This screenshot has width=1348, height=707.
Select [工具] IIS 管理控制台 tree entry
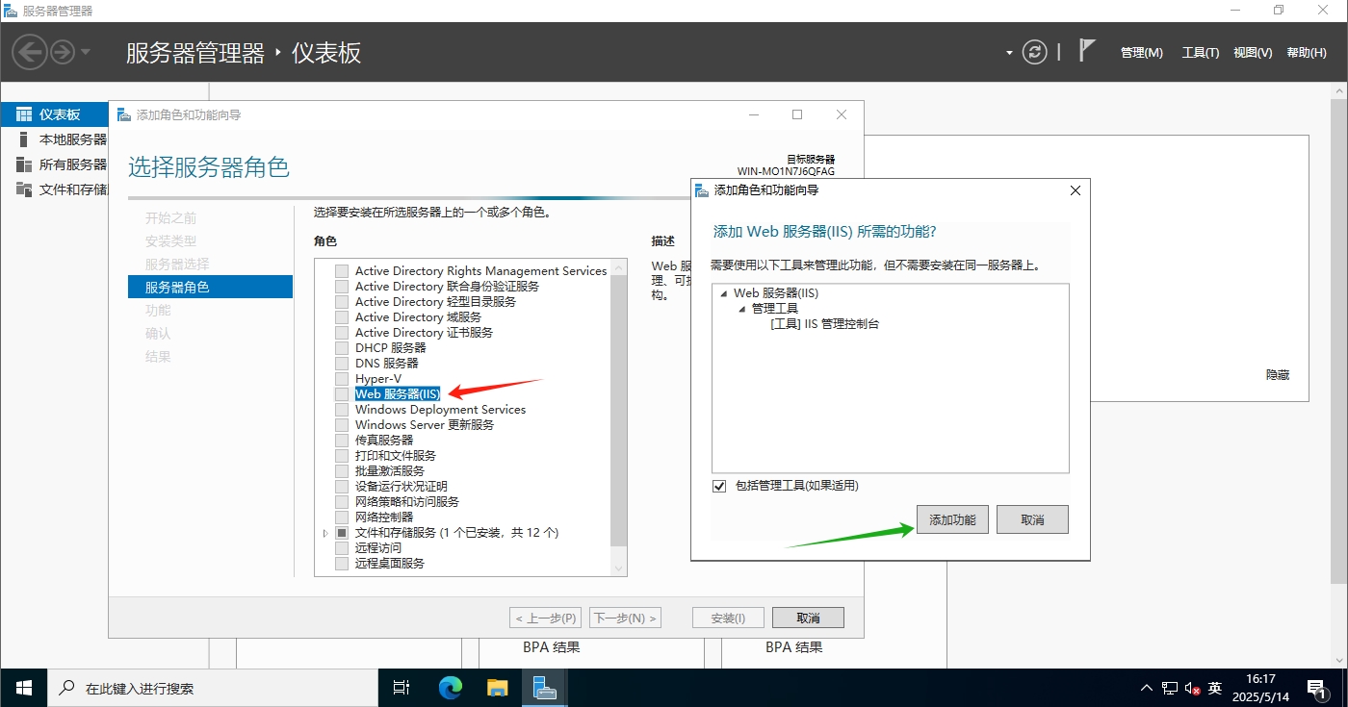point(824,324)
